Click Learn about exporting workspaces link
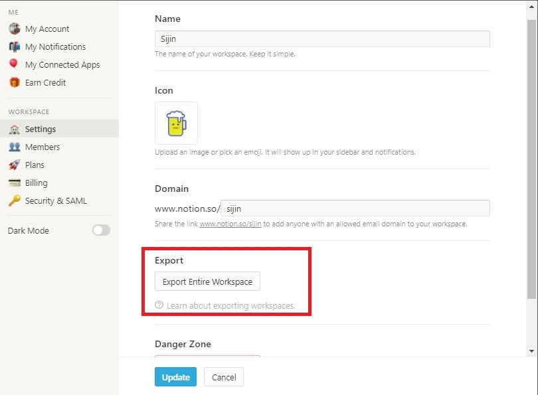 (x=230, y=306)
